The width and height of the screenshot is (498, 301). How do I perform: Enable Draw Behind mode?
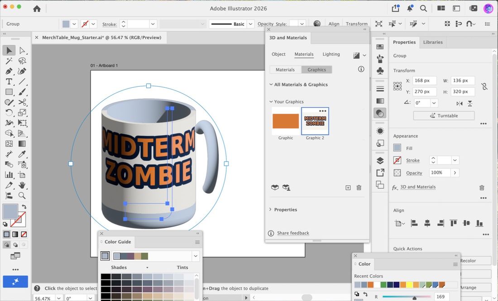coord(15,245)
